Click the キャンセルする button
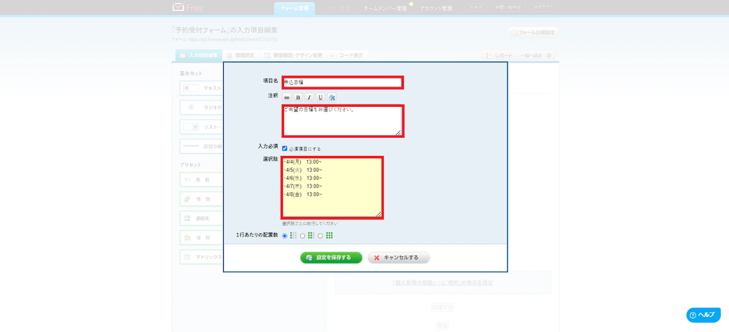The height and width of the screenshot is (332, 729). tap(399, 258)
